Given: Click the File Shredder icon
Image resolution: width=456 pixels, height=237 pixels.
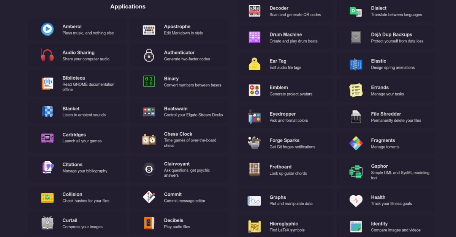Looking at the screenshot, I should click(356, 117).
